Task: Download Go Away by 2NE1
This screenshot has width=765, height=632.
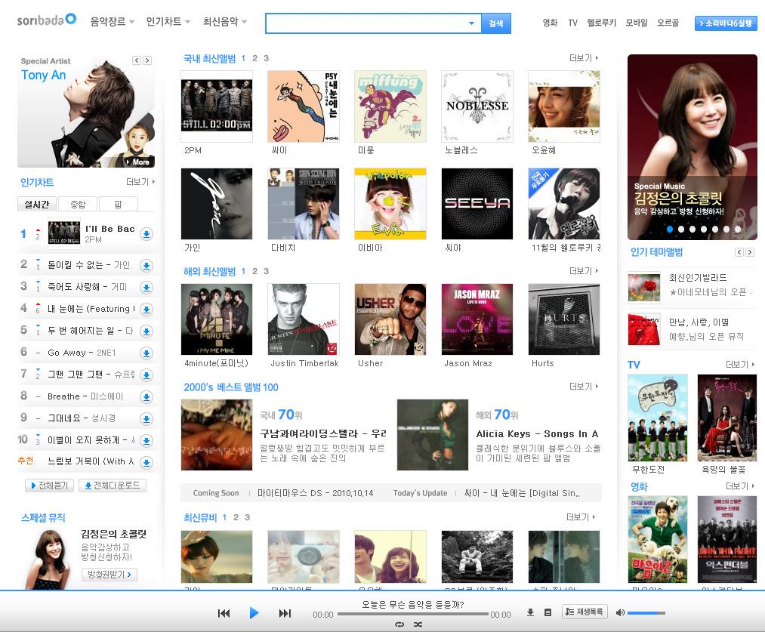Action: (147, 353)
